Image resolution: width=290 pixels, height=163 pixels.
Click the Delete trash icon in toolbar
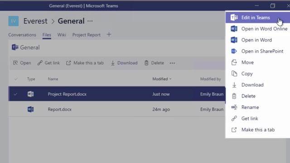146,63
